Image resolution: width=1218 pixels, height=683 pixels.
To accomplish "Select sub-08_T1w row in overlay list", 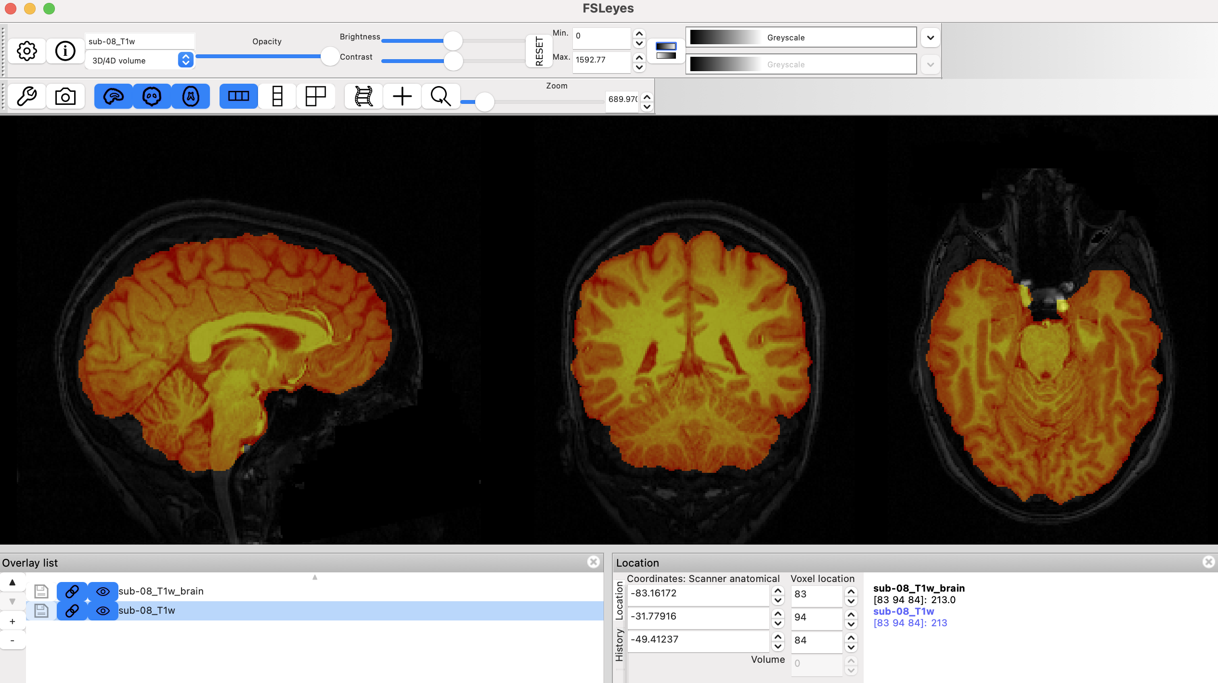I will (x=315, y=610).
